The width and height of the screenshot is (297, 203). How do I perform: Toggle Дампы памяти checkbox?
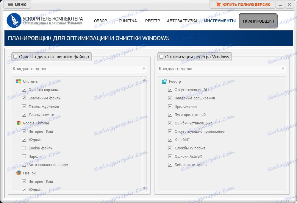click(x=24, y=115)
